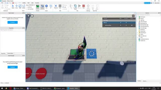Image resolution: width=161 pixels, height=90 pixels.
Task: Switch to OBS window in taskbar
Action: [46, 88]
